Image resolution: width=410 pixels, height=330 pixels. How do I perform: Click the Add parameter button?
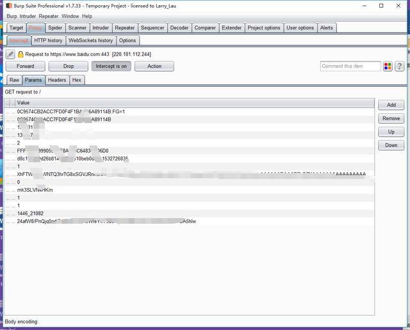(391, 105)
